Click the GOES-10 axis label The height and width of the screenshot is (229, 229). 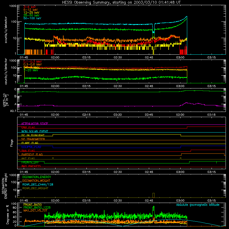6,100
